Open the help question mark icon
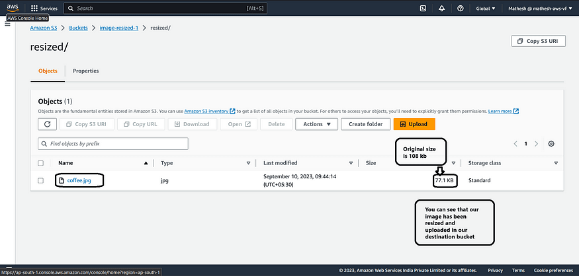Screen dimensions: 579x276 pyautogui.click(x=460, y=9)
